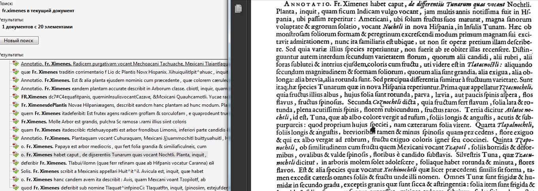
Task: Click result icon beside "Radicem purgativam vocant"
Action: coord(16,63)
